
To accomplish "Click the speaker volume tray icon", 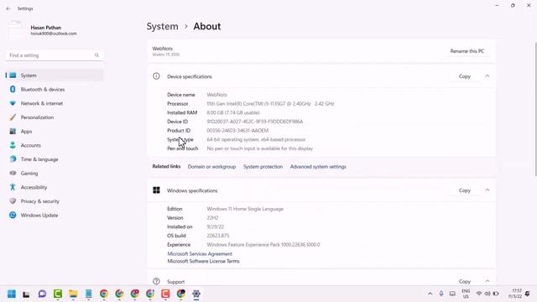I will pos(487,294).
